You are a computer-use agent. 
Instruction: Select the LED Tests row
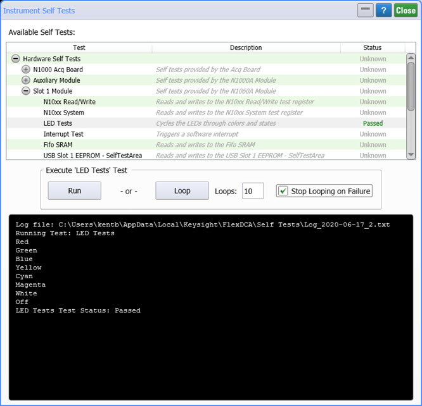[x=58, y=123]
